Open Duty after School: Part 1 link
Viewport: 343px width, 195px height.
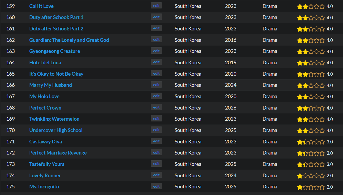pos(56,17)
